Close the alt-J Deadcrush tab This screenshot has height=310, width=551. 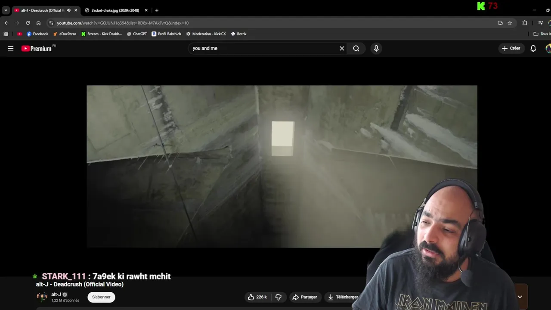tap(76, 10)
